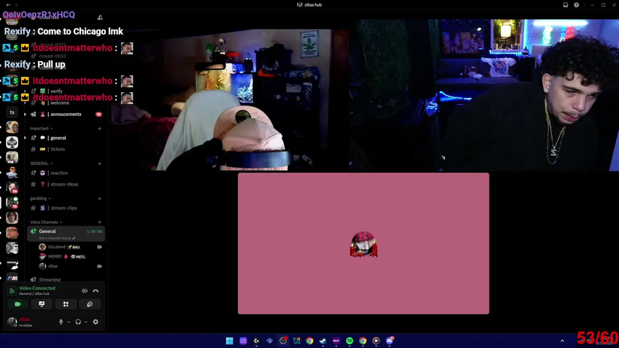
Task: Open the soundboard button
Action: 90,304
